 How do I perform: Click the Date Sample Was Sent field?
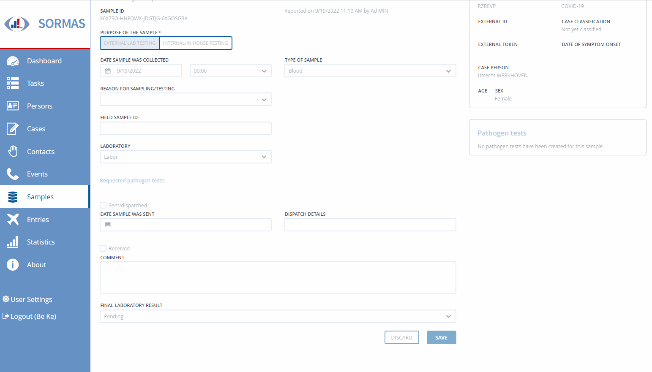click(186, 225)
